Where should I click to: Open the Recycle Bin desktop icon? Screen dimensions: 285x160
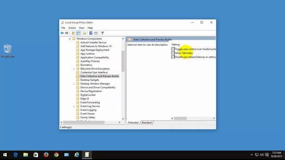coord(8,51)
